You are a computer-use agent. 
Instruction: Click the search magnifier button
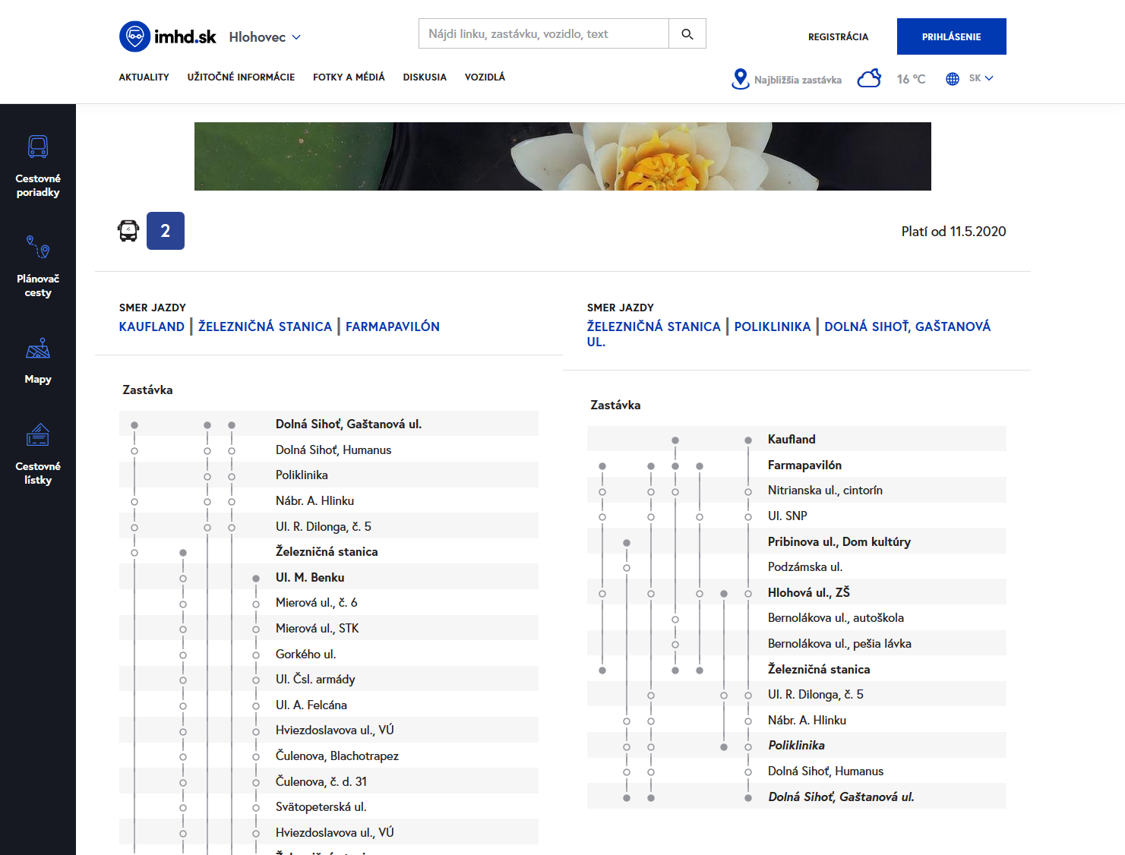687,34
